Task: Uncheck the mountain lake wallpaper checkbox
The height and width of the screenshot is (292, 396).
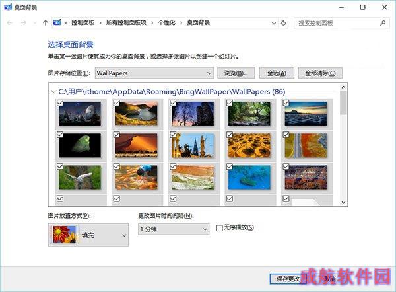Action: point(116,103)
